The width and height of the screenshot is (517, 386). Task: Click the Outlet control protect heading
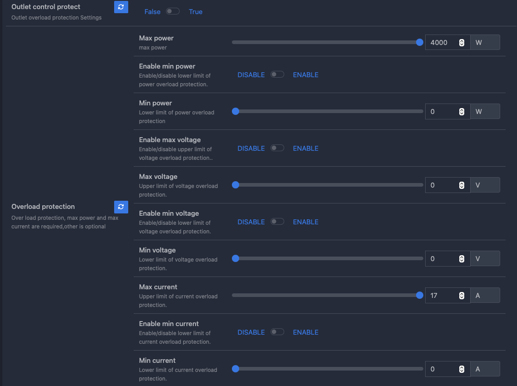pyautogui.click(x=46, y=7)
